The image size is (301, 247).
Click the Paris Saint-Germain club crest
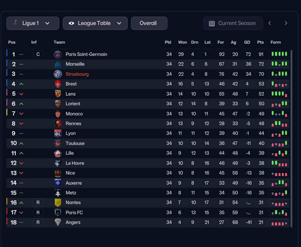point(58,54)
